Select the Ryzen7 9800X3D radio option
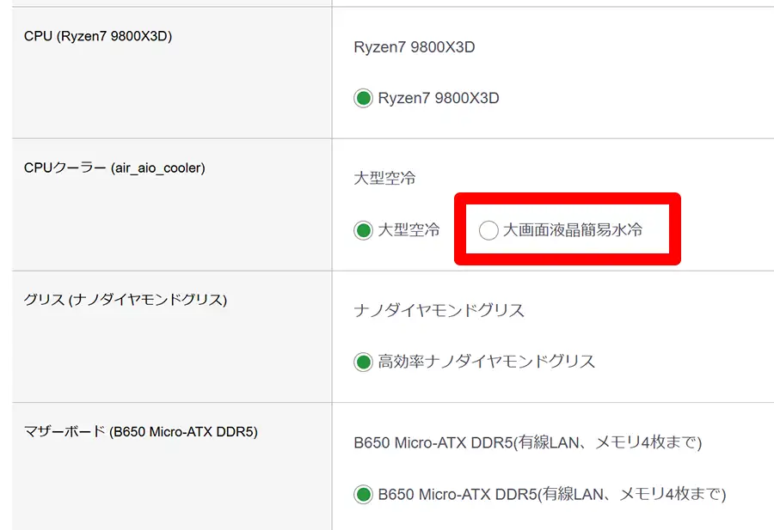 (x=363, y=98)
